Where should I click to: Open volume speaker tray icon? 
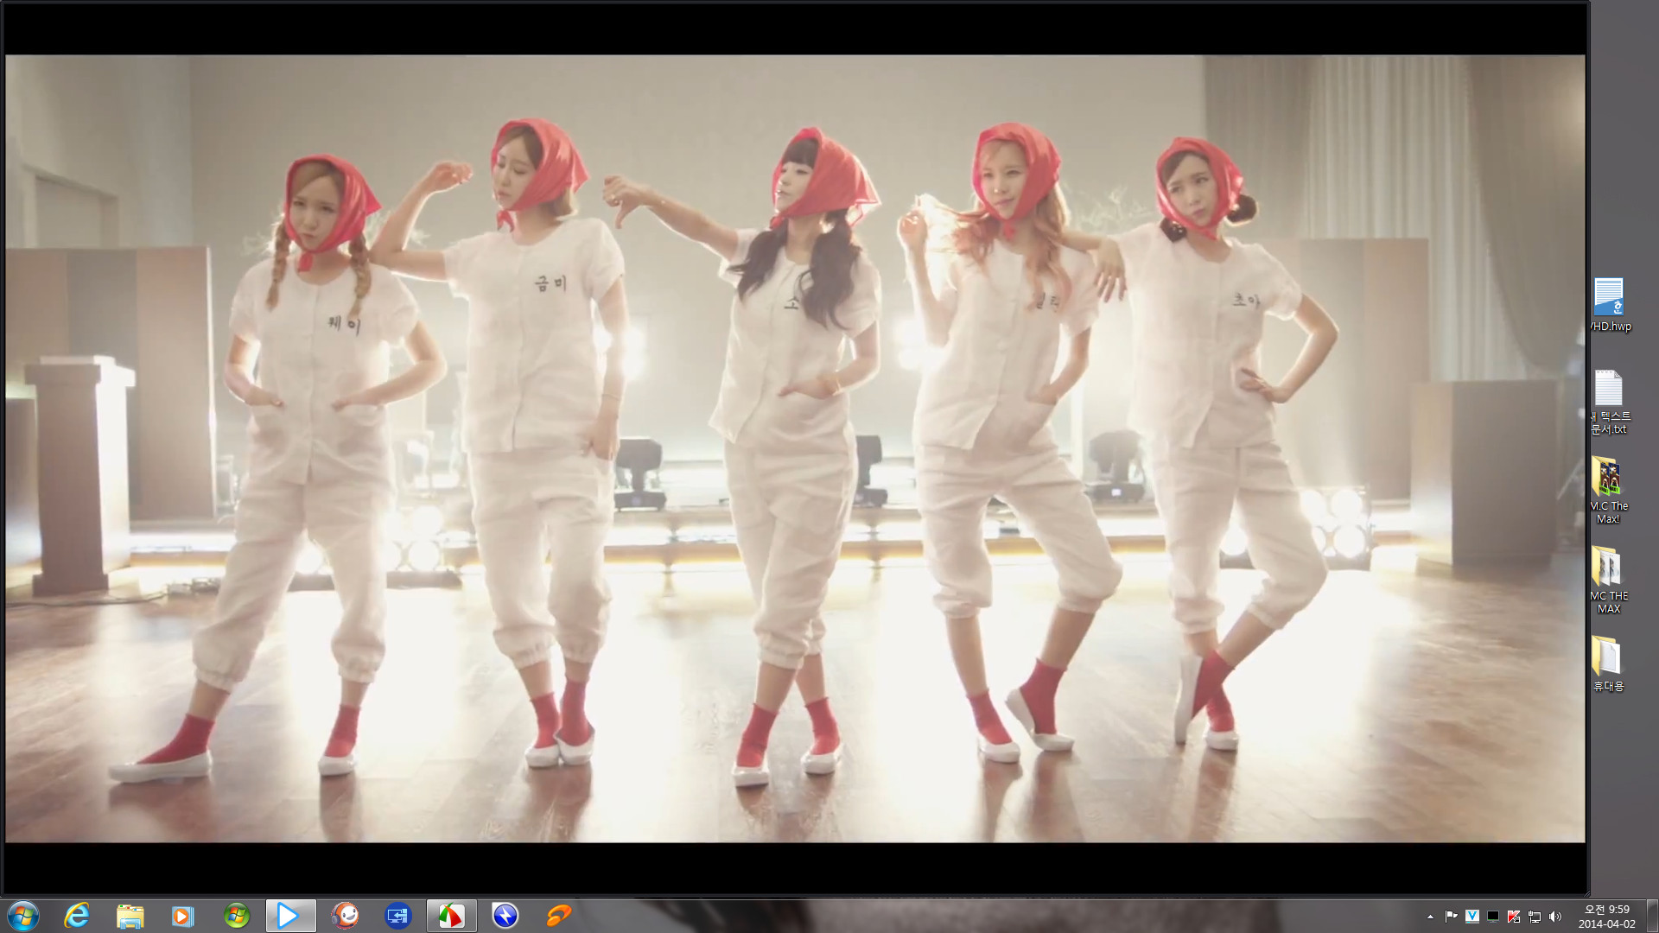click(x=1555, y=917)
